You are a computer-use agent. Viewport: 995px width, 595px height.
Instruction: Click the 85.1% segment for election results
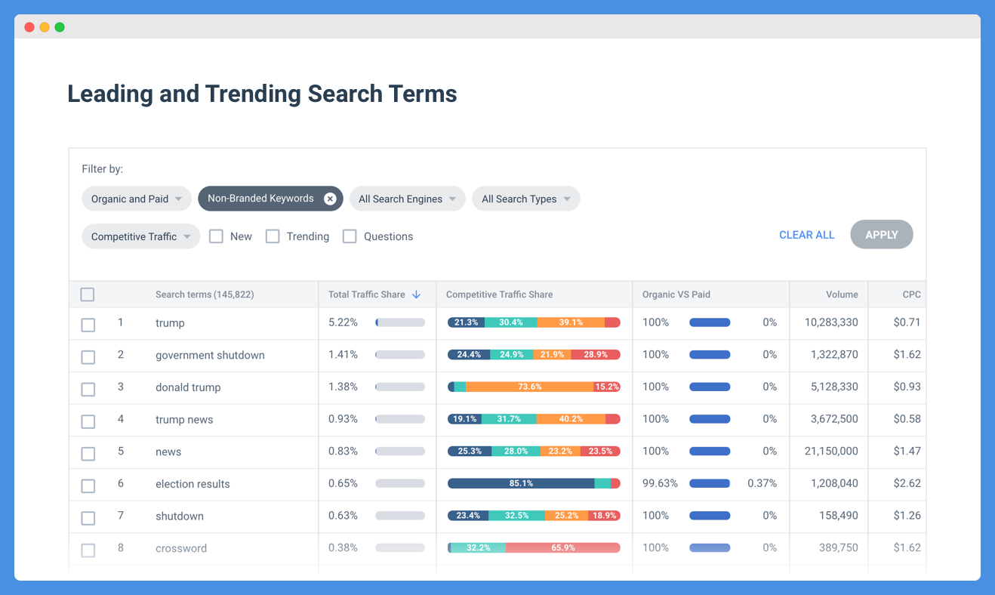(x=521, y=483)
